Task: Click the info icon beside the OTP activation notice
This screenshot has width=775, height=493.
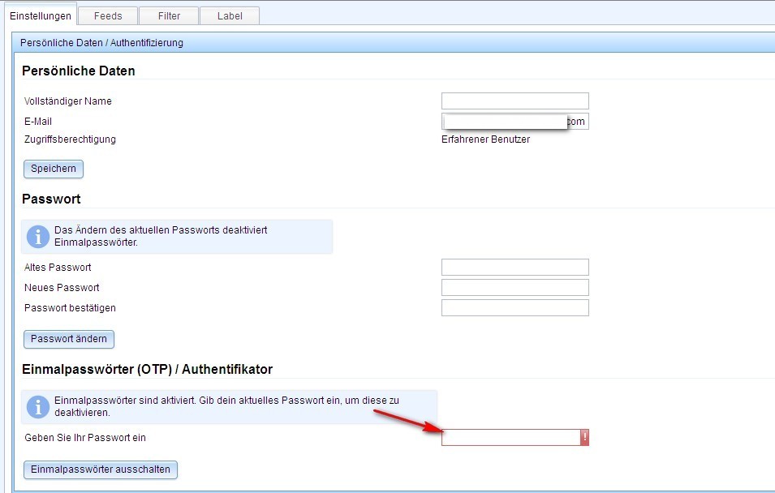Action: point(38,407)
